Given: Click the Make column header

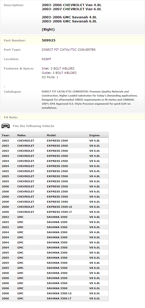Looking at the screenshot, I should coord(22,135).
